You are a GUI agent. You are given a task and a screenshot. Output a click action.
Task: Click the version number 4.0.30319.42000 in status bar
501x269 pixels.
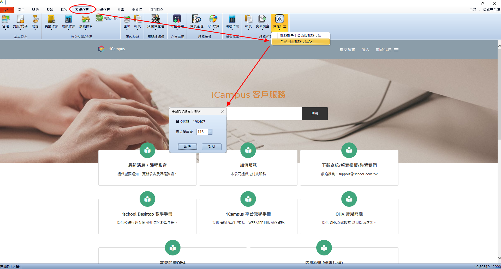[487, 267]
